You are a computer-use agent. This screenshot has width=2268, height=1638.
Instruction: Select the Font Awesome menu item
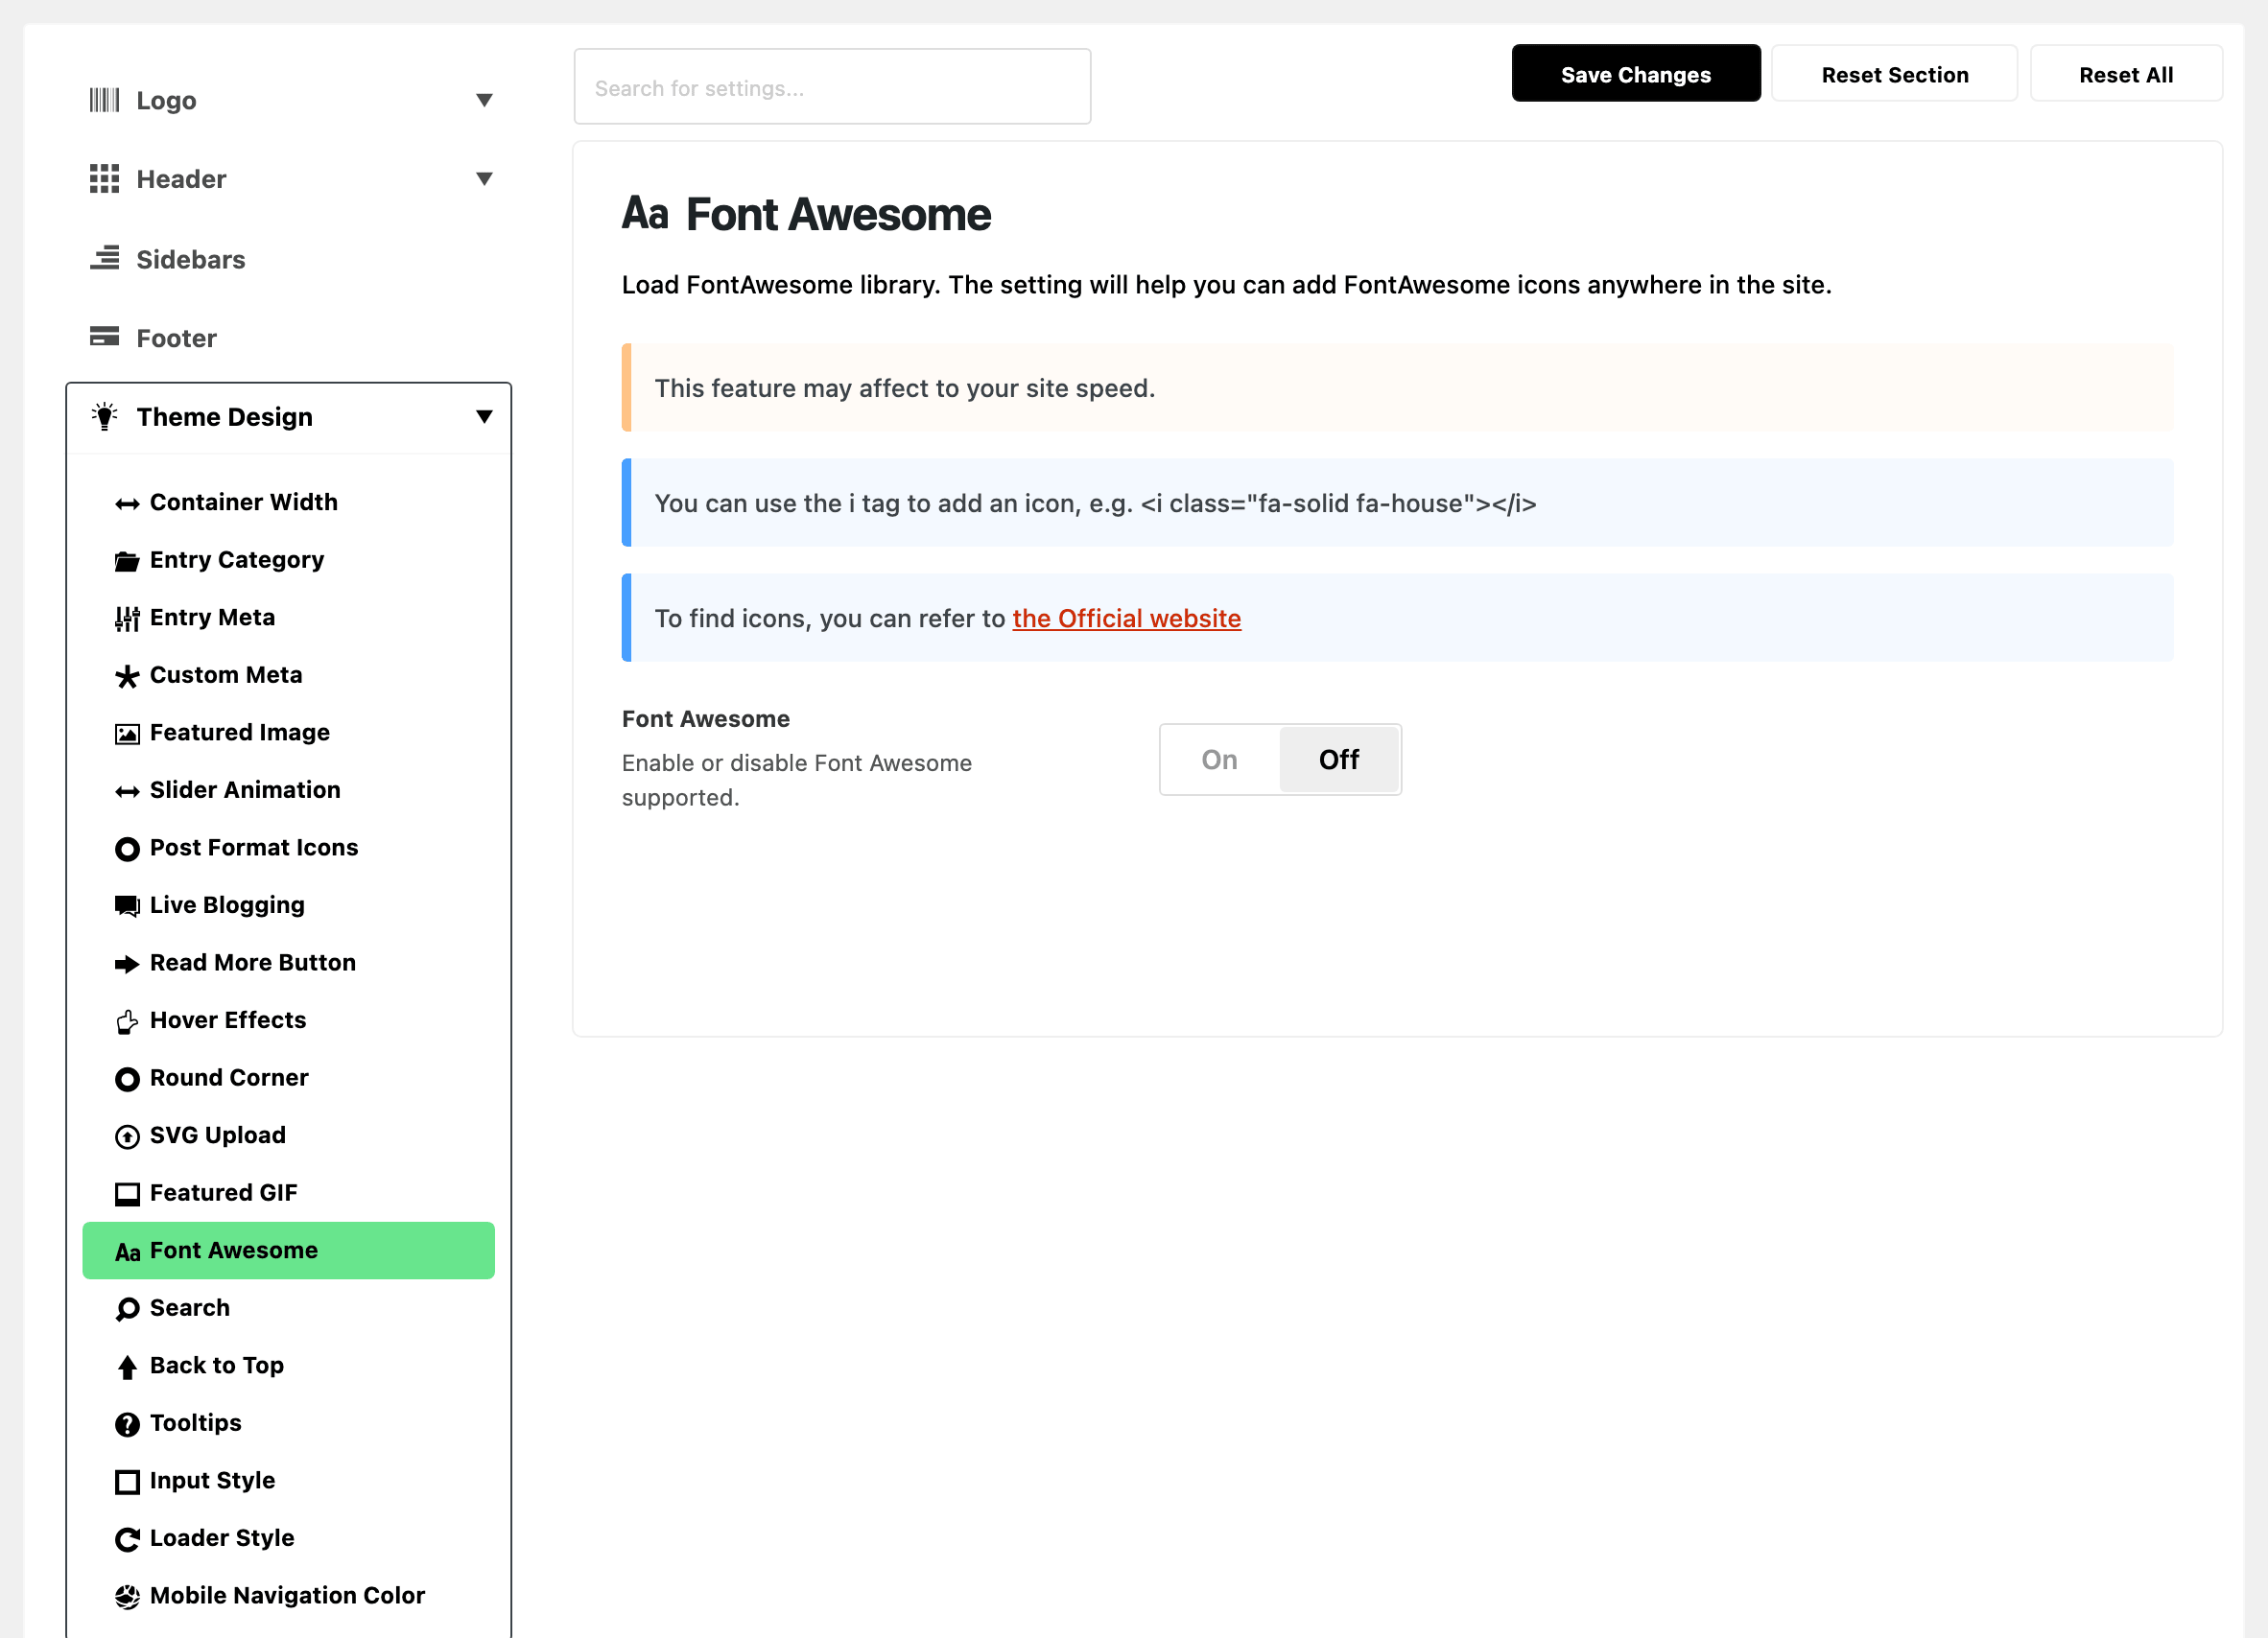click(x=288, y=1251)
